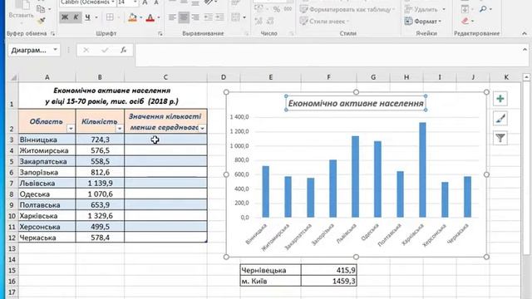Open filter dropdown of Значення кількості column
The width and height of the screenshot is (532, 299).
202,129
